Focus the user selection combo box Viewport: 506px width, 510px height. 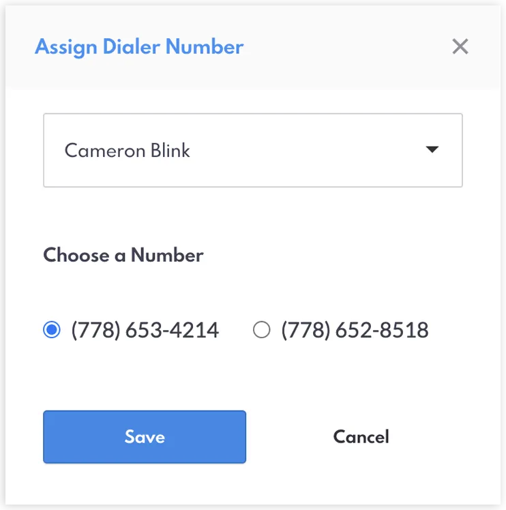pos(253,150)
